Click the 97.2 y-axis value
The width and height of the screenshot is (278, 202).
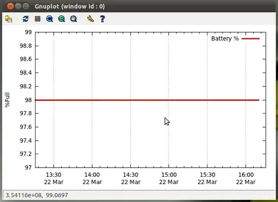coord(26,154)
